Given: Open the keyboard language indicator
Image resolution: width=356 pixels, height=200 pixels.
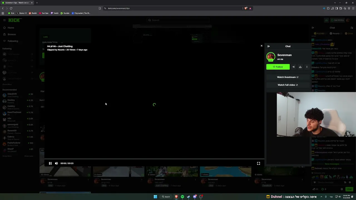Looking at the screenshot, I should pos(331,197).
